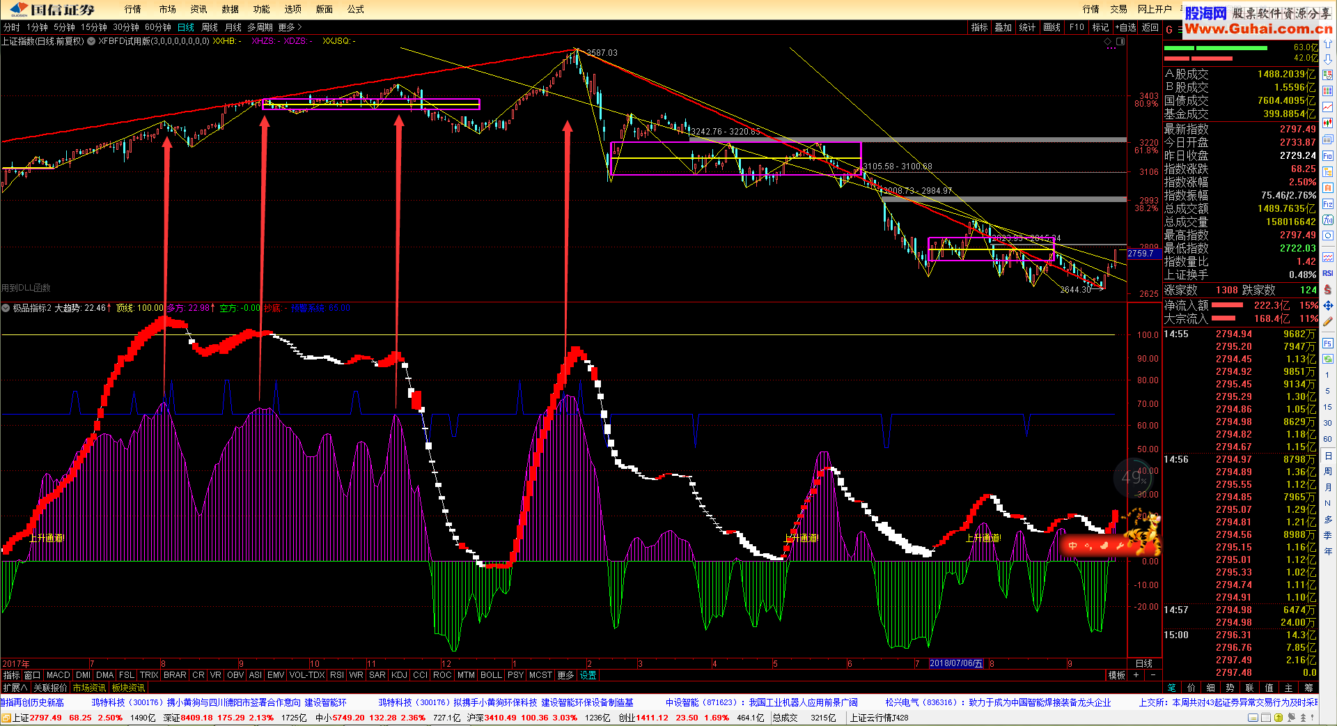The width and height of the screenshot is (1337, 726).
Task: Select the four-way move arrows icon
Action: [1328, 305]
